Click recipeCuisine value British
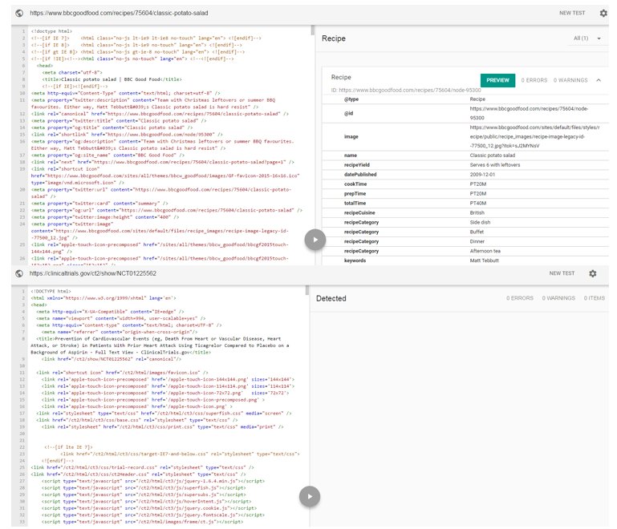The image size is (617, 529). click(477, 212)
